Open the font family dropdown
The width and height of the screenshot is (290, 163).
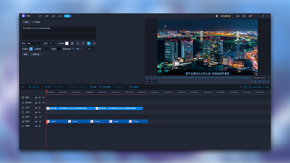tap(34, 43)
